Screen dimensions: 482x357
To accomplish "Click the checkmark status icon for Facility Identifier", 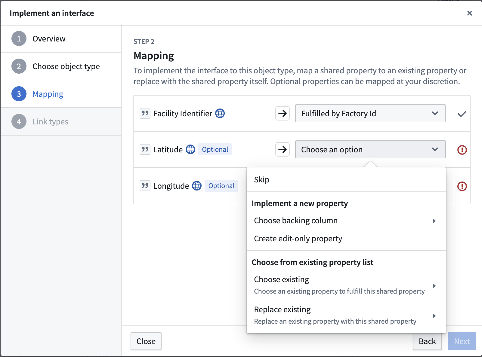I will click(462, 114).
